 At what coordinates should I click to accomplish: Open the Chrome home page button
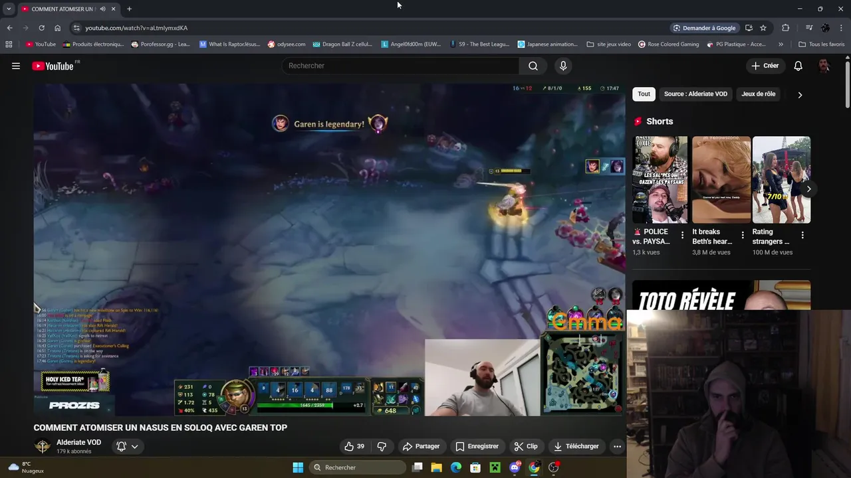point(57,28)
